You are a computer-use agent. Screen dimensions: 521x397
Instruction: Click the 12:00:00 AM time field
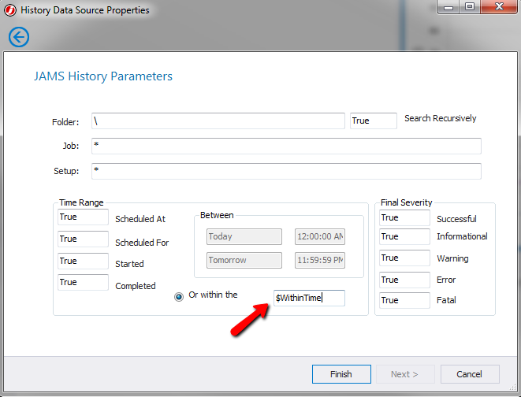coord(320,236)
